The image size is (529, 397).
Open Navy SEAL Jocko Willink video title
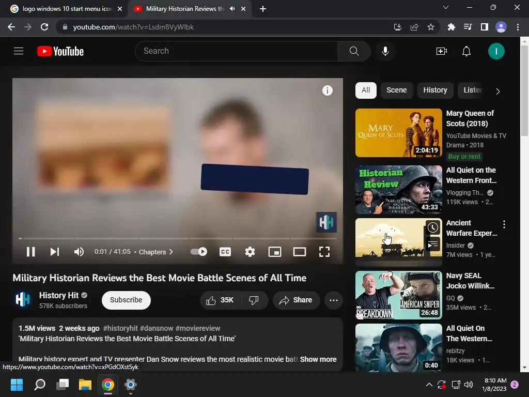click(x=470, y=281)
